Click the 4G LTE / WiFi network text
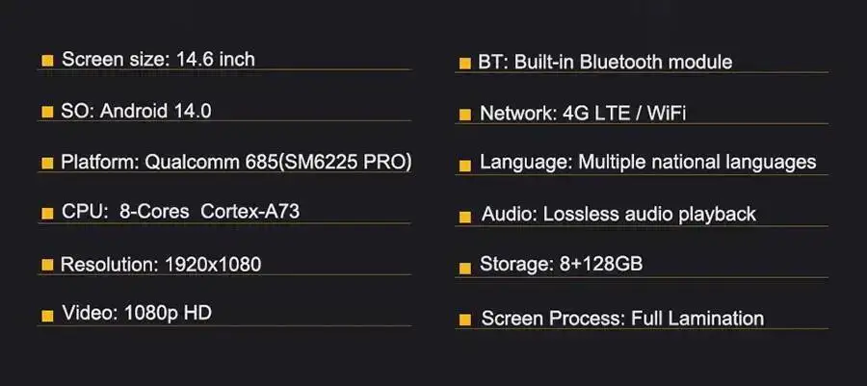This screenshot has height=386, width=867. (624, 114)
